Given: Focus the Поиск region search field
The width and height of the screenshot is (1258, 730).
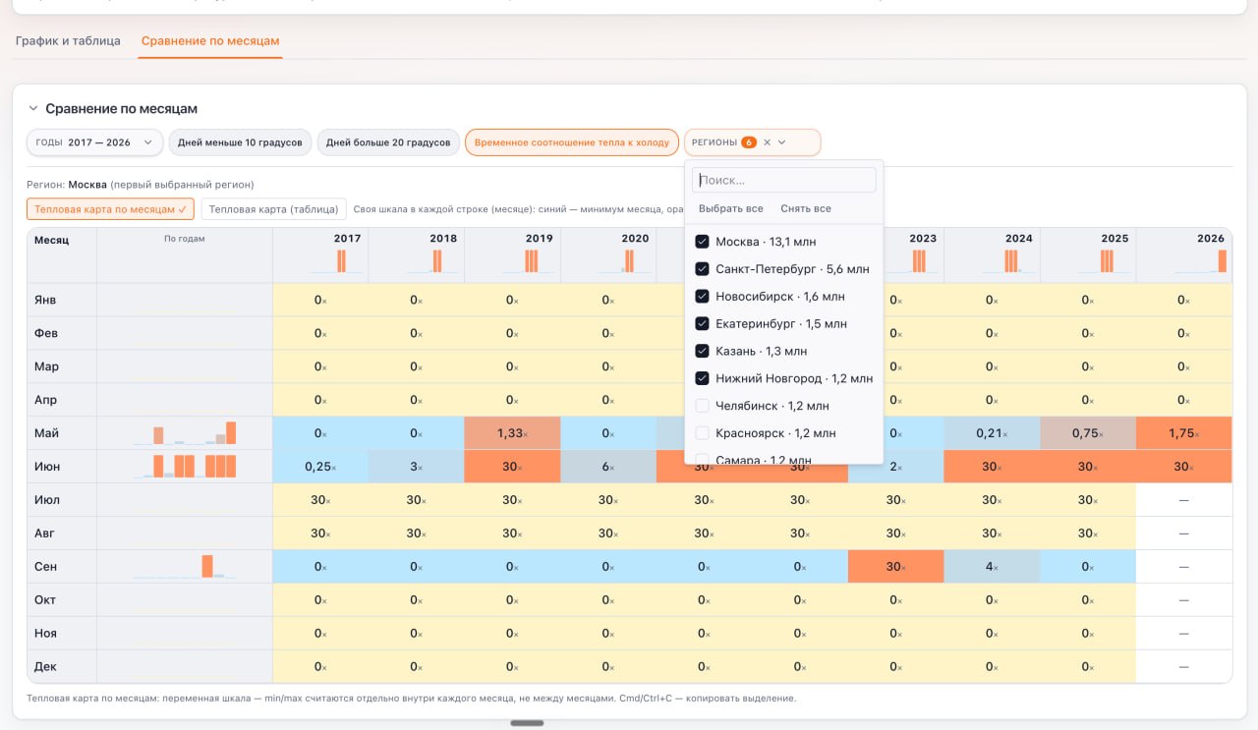Looking at the screenshot, I should (x=784, y=180).
